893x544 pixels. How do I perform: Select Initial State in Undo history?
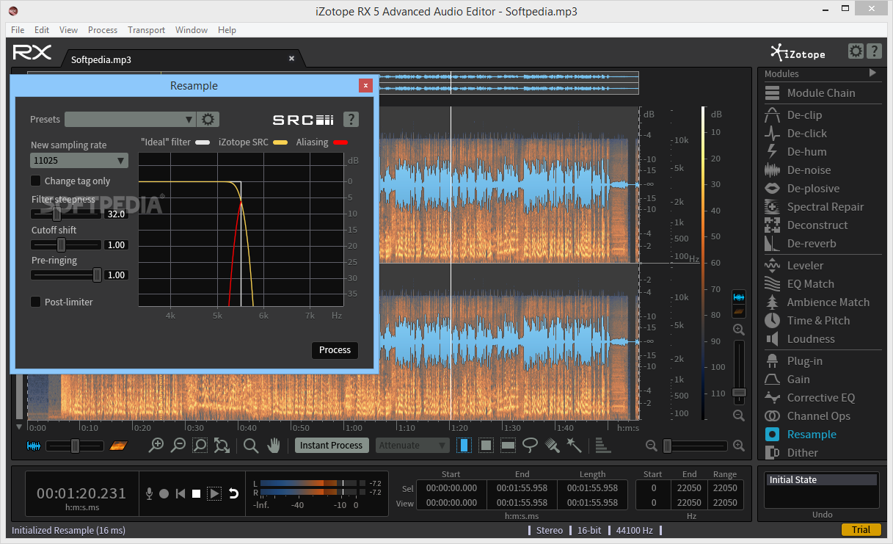822,479
